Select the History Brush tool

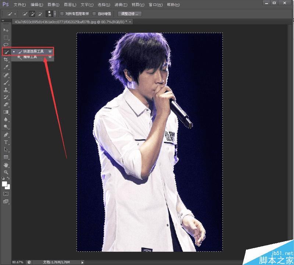point(6,97)
